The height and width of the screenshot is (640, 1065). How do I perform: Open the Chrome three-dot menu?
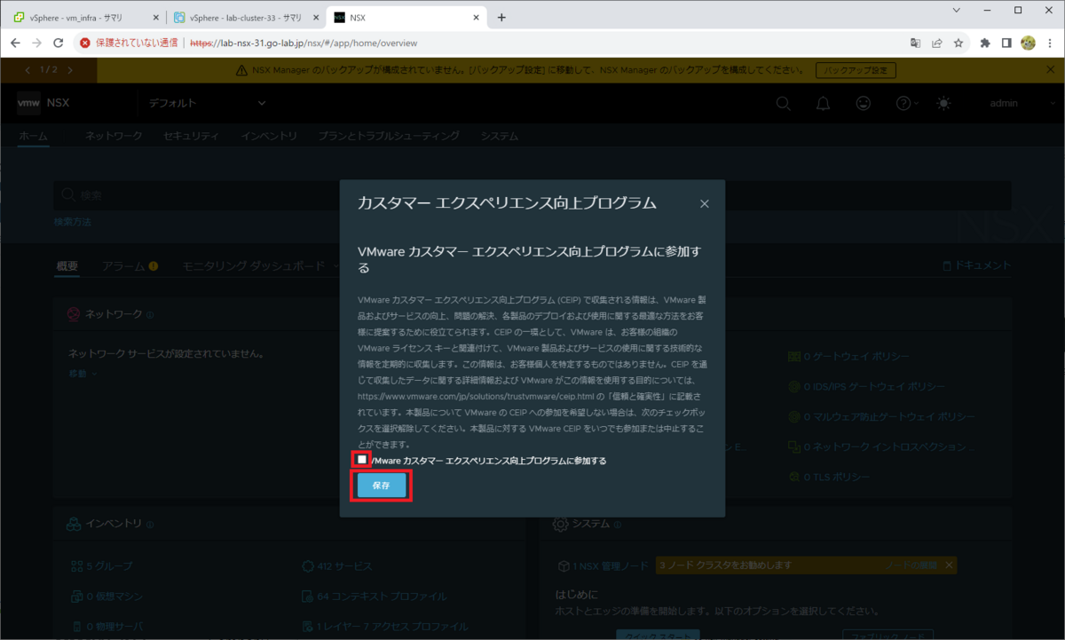click(1050, 43)
